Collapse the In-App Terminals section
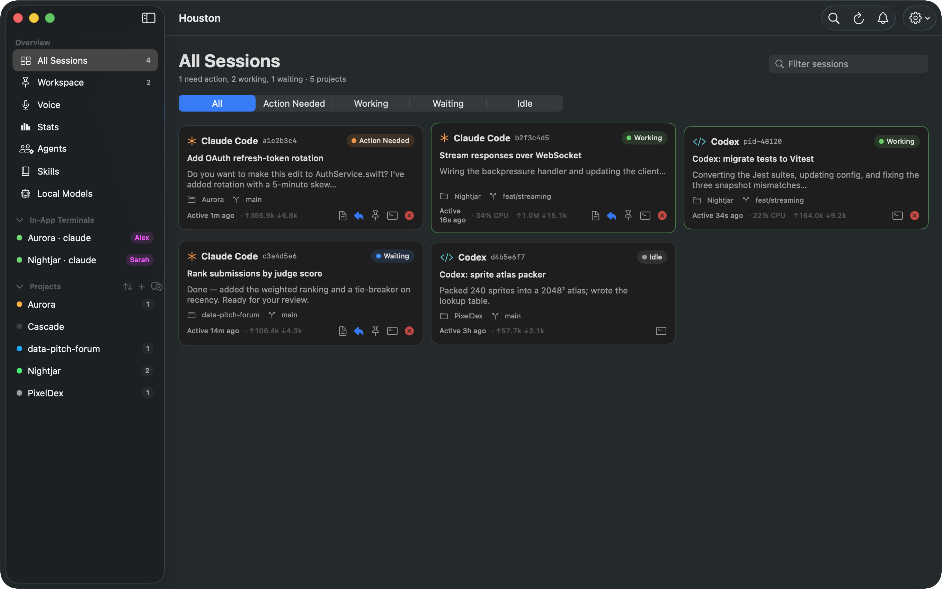The height and width of the screenshot is (589, 942). (19, 220)
